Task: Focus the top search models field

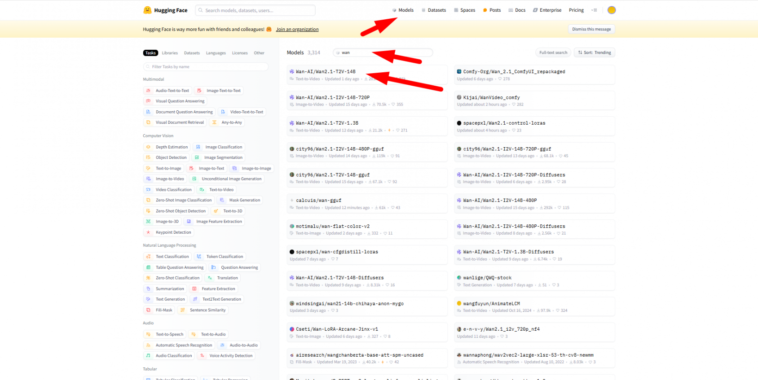Action: (255, 10)
